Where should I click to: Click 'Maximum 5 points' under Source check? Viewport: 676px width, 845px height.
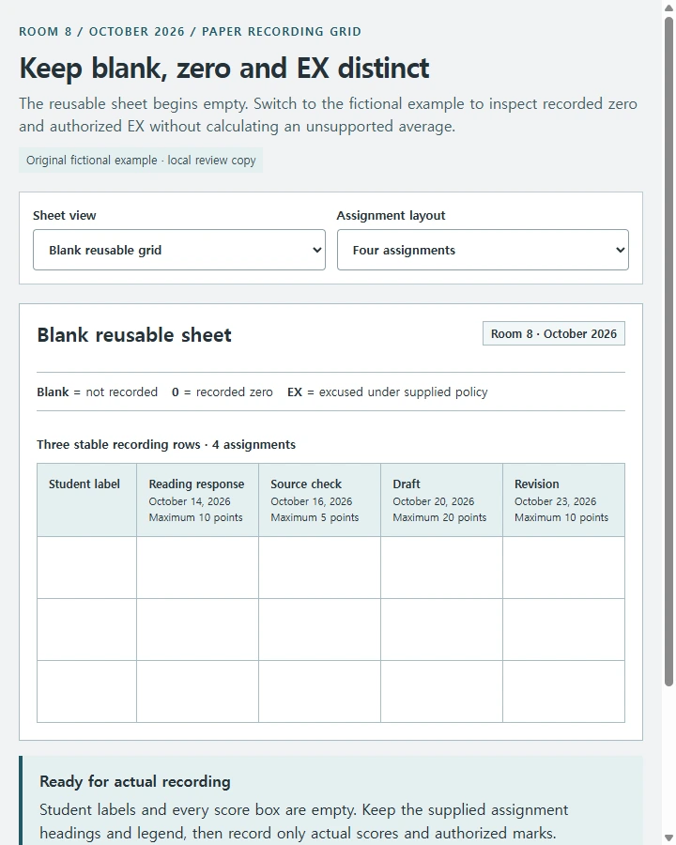coord(315,517)
